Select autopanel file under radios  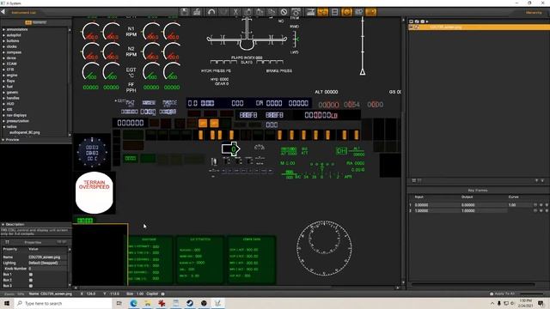pos(25,132)
